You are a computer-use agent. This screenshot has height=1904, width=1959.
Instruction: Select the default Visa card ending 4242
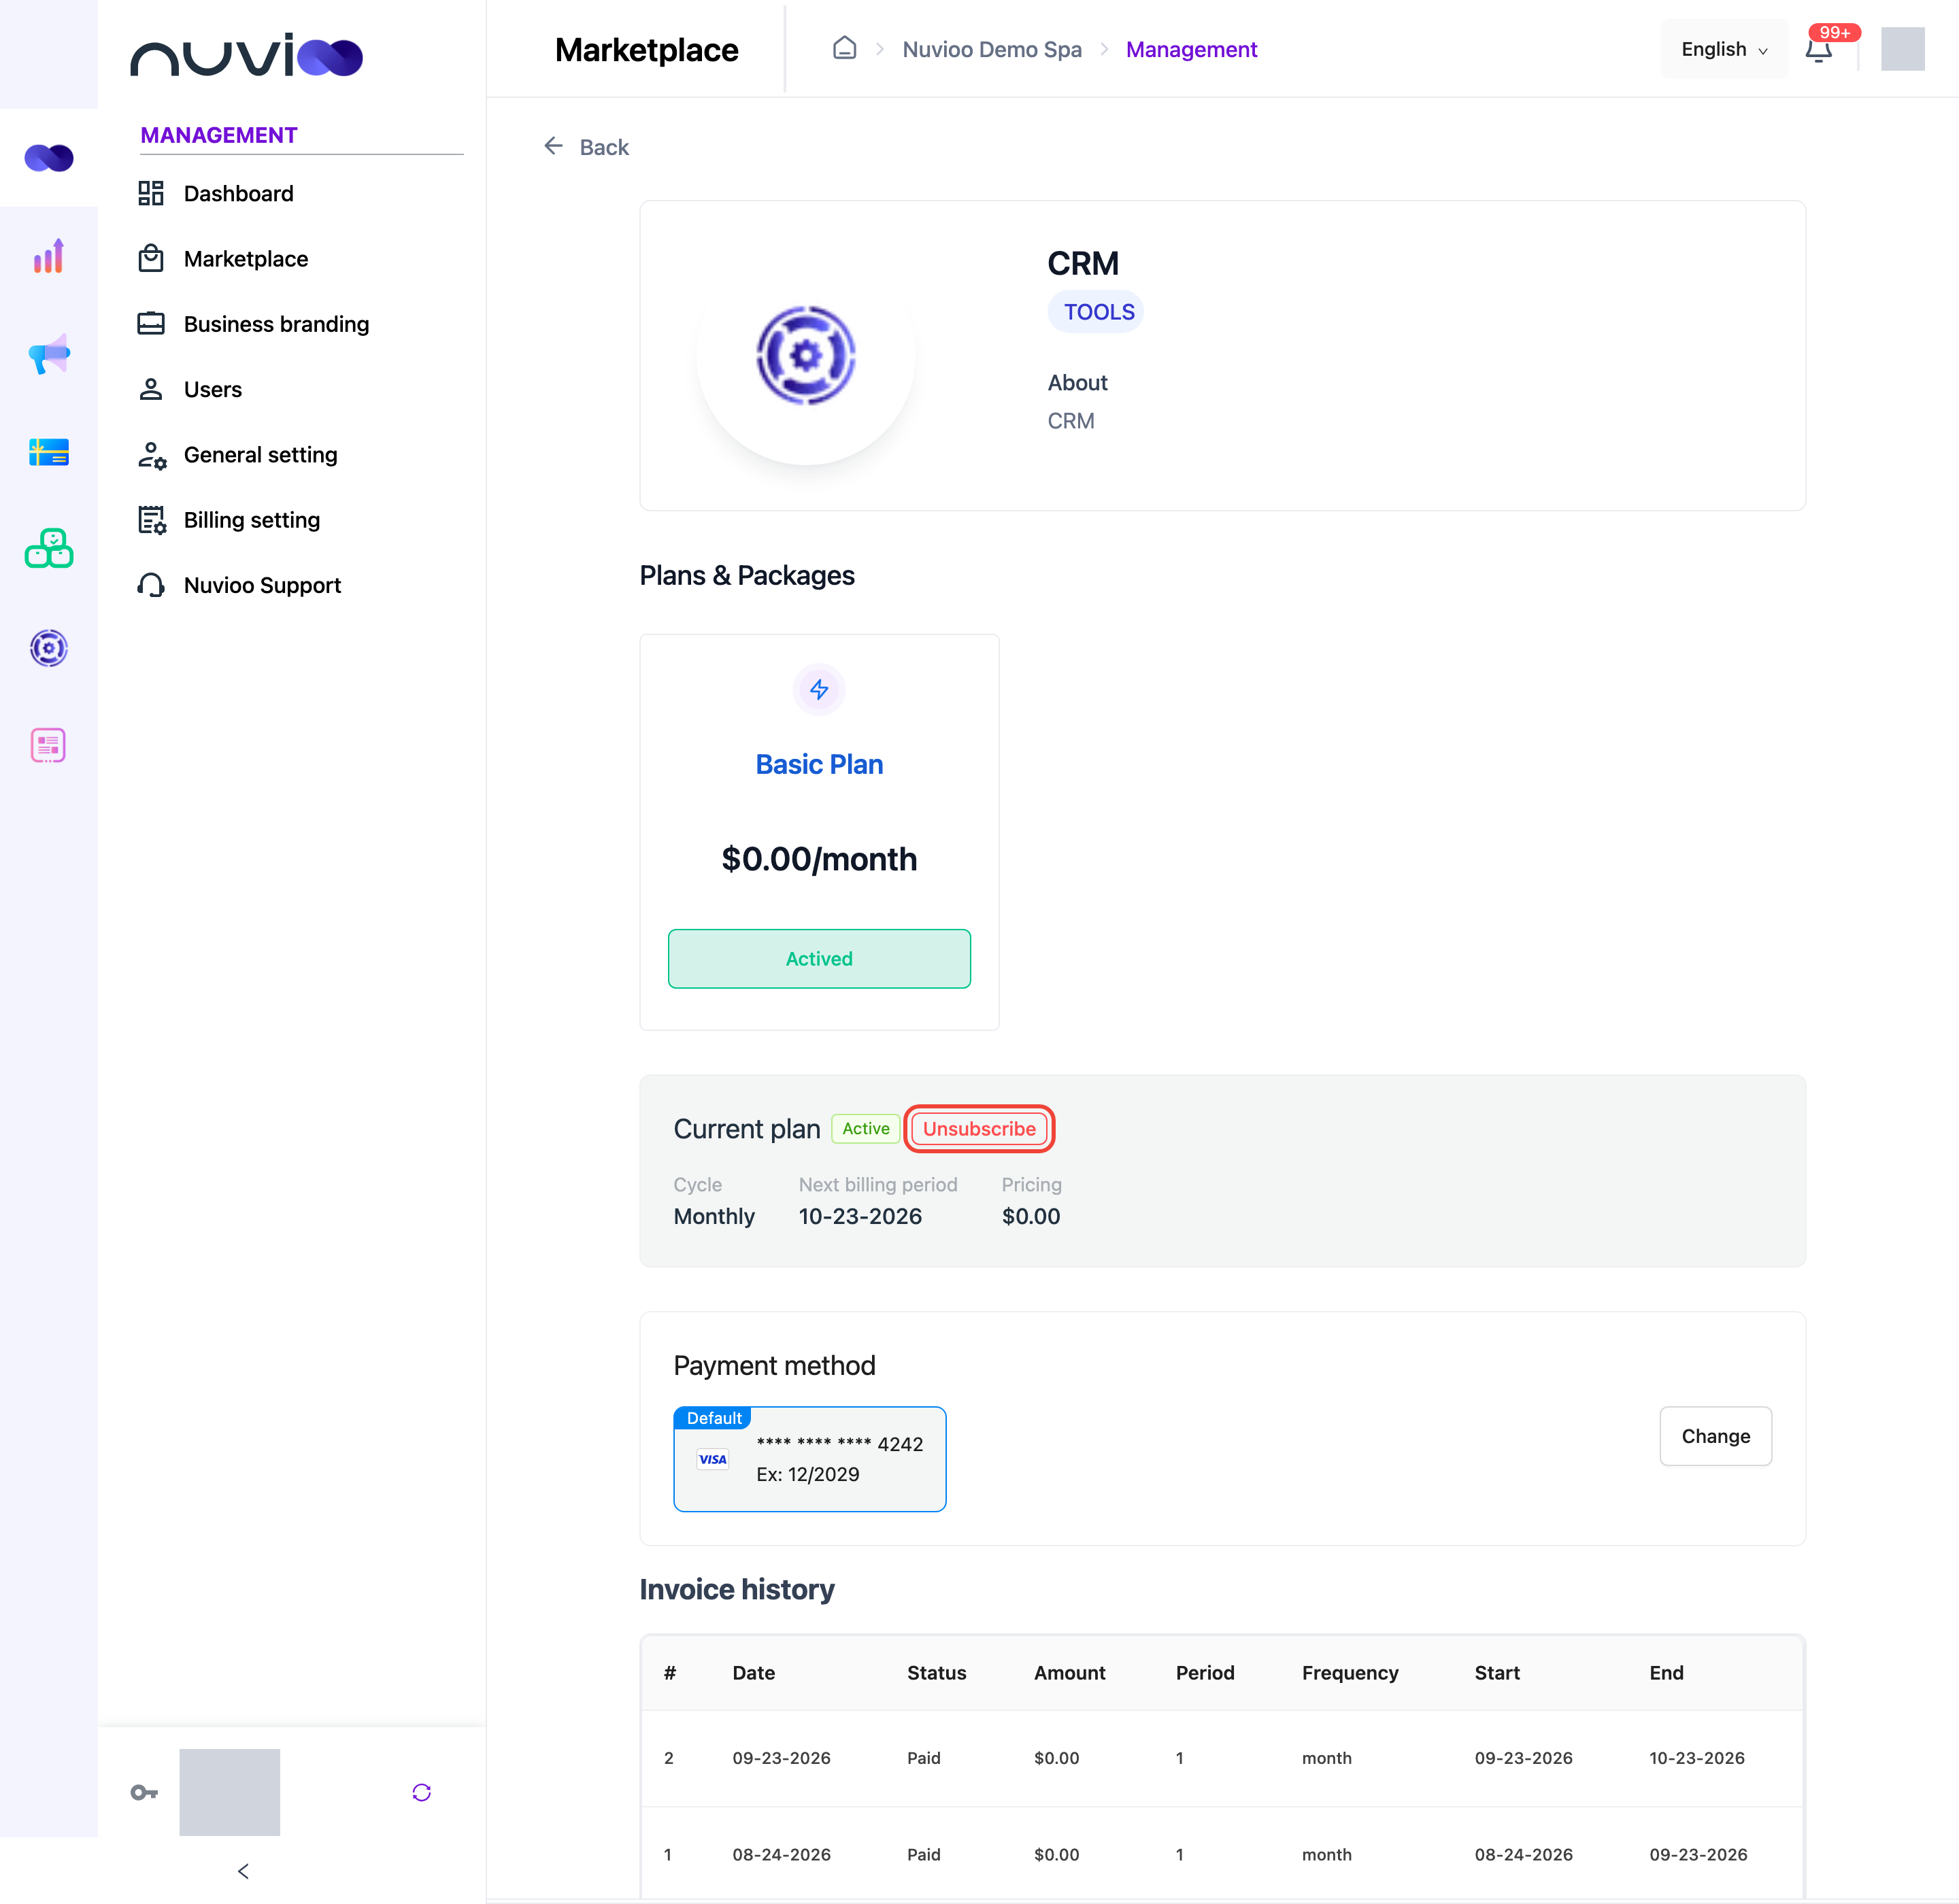[809, 1459]
